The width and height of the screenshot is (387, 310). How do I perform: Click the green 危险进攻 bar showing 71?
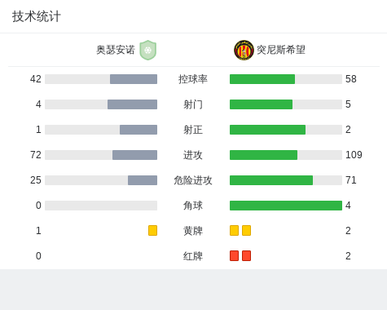click(x=271, y=180)
